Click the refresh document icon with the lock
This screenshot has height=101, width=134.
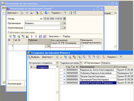37,13
